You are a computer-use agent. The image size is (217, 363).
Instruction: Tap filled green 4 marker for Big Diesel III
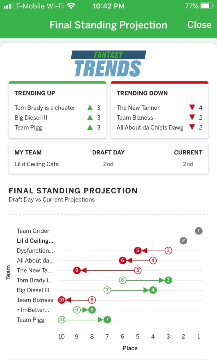pos(153,290)
